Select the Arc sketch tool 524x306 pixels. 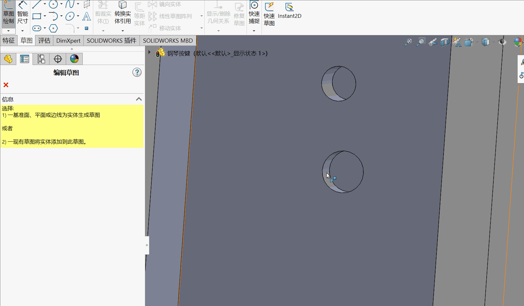(x=53, y=16)
